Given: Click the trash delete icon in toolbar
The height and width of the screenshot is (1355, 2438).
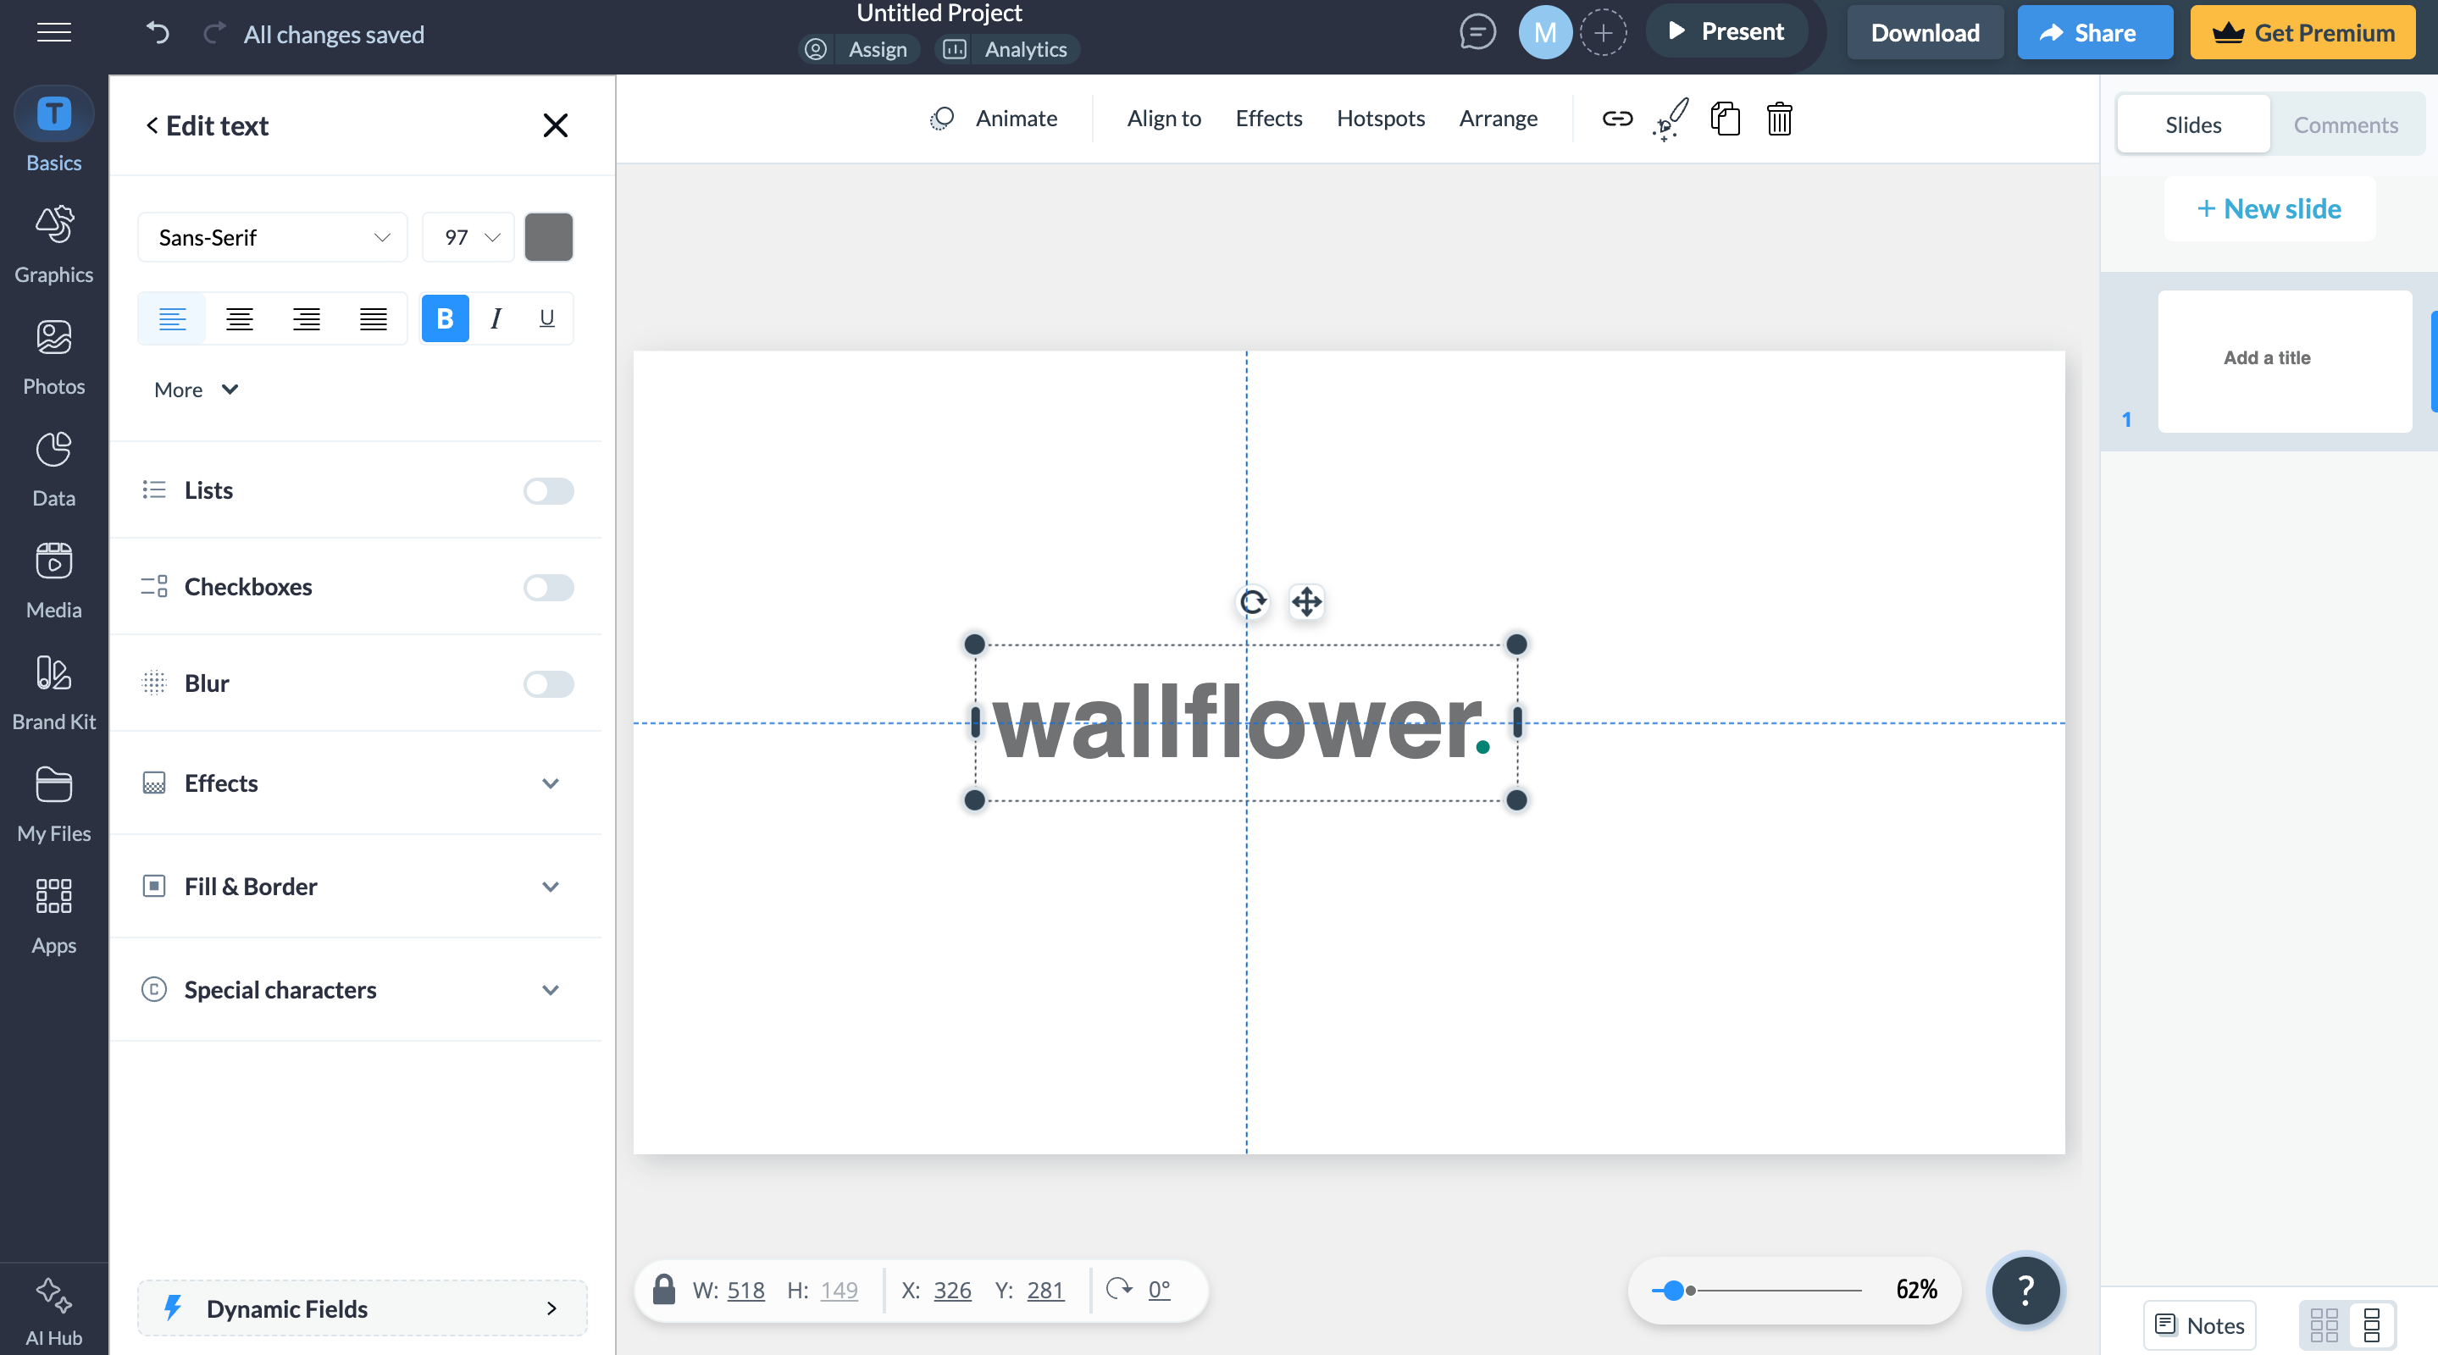Looking at the screenshot, I should (x=1778, y=119).
